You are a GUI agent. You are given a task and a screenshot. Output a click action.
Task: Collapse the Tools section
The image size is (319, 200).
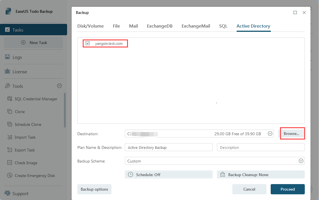click(59, 86)
